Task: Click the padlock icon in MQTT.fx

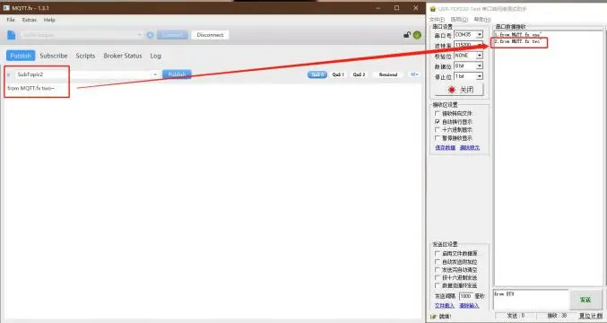Action: 407,35
